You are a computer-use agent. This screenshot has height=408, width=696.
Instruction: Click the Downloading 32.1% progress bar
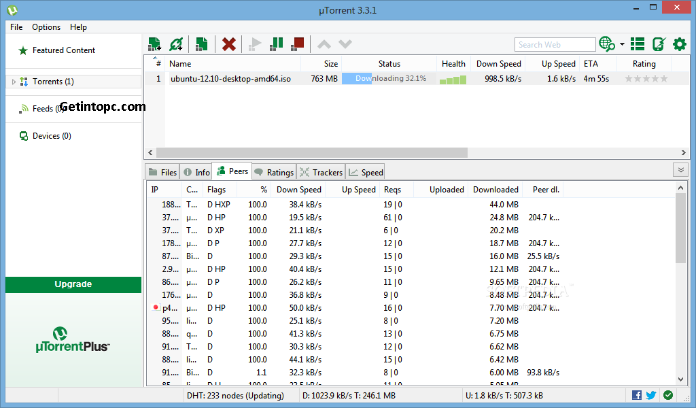(x=389, y=79)
